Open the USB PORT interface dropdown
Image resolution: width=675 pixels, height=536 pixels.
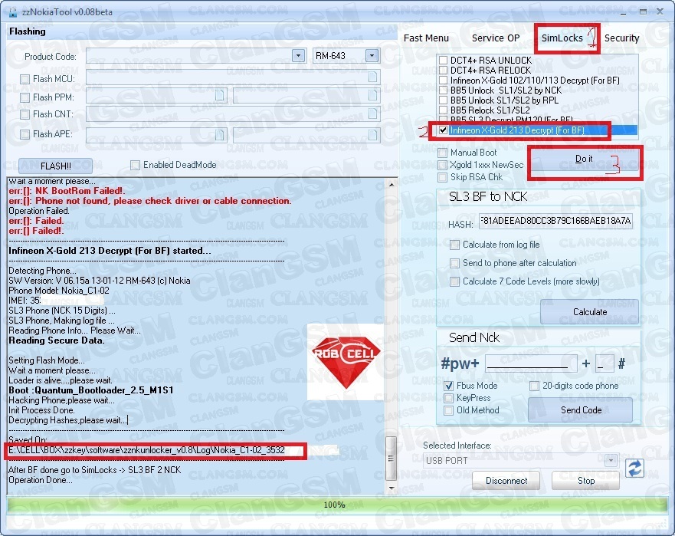pos(611,461)
